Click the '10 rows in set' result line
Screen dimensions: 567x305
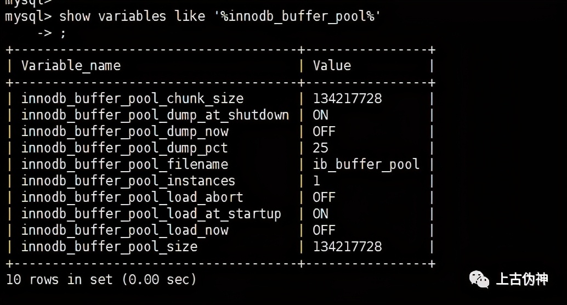tap(101, 279)
